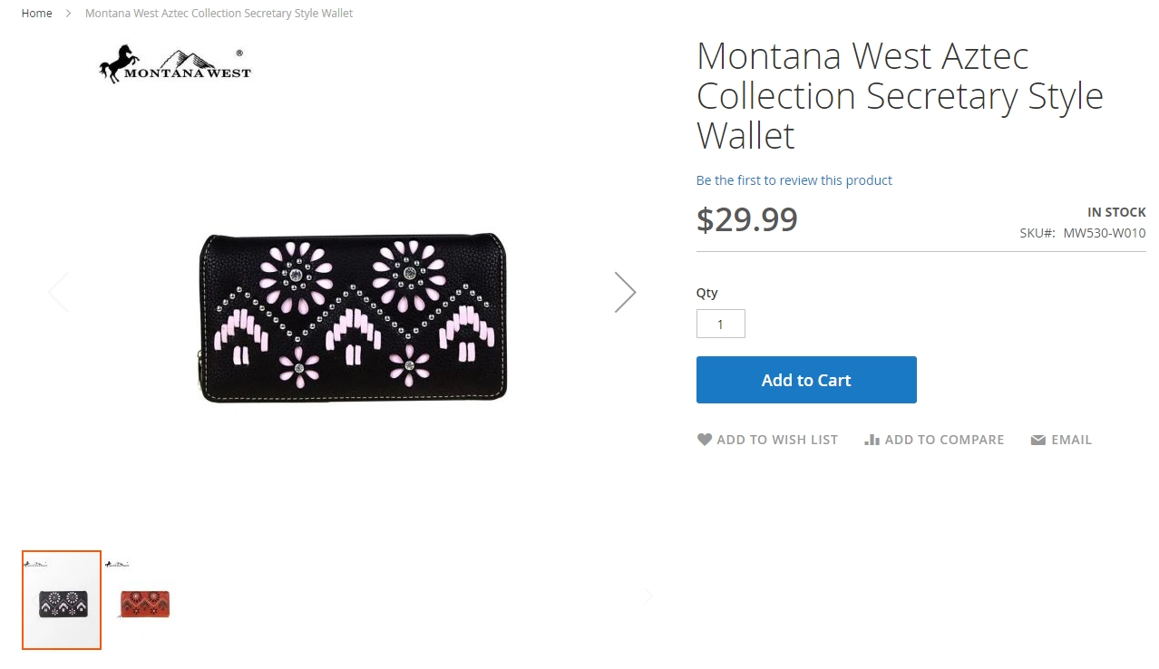Click the heart icon for wish list
This screenshot has width=1159, height=669.
pyautogui.click(x=705, y=440)
